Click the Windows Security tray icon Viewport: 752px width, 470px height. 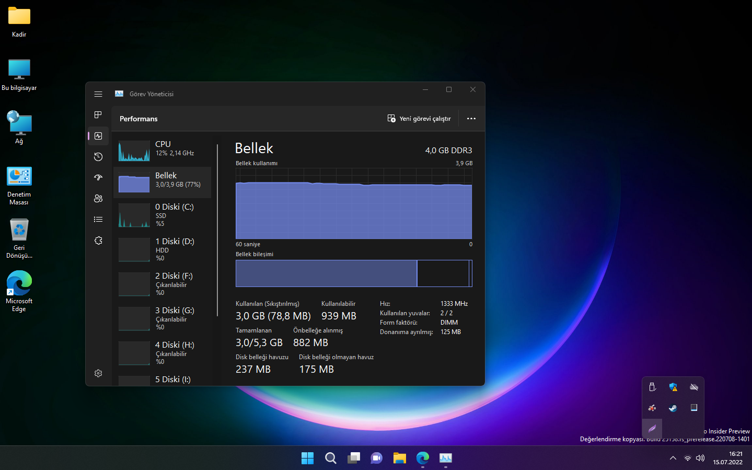tap(673, 387)
